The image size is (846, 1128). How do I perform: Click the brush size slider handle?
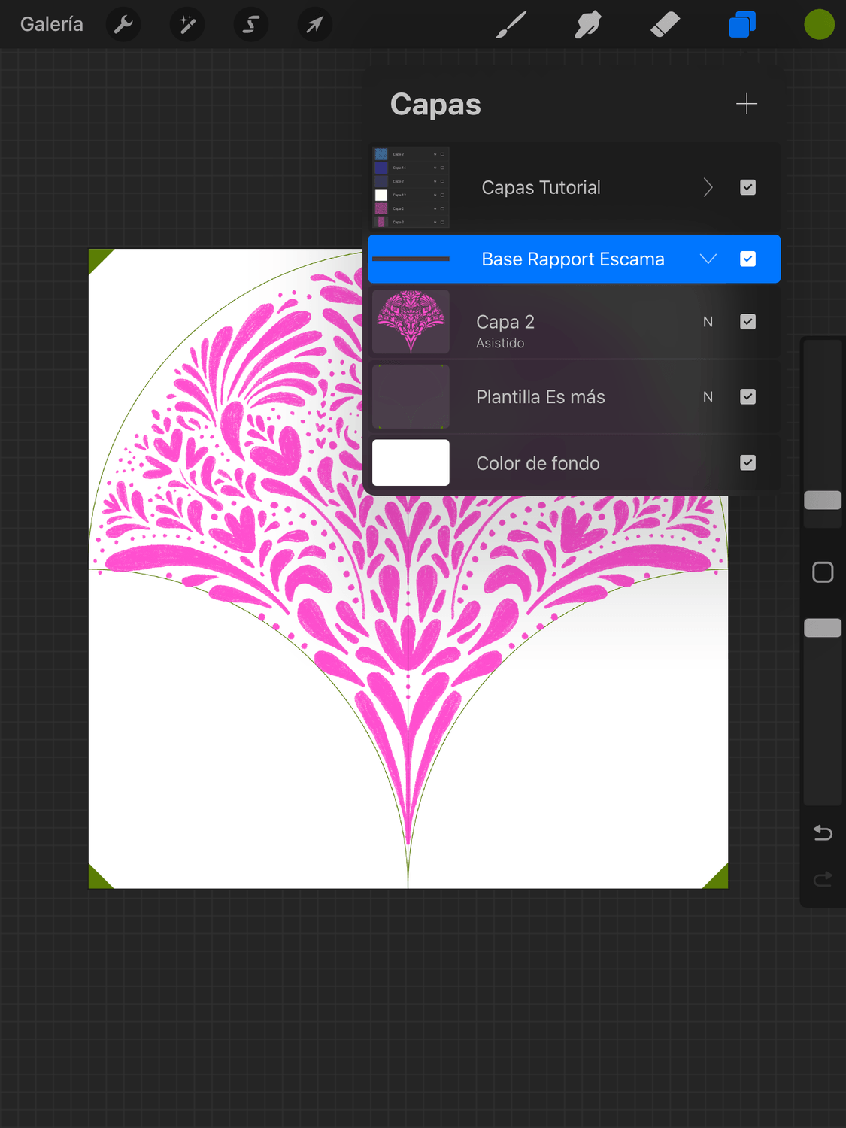click(x=823, y=500)
